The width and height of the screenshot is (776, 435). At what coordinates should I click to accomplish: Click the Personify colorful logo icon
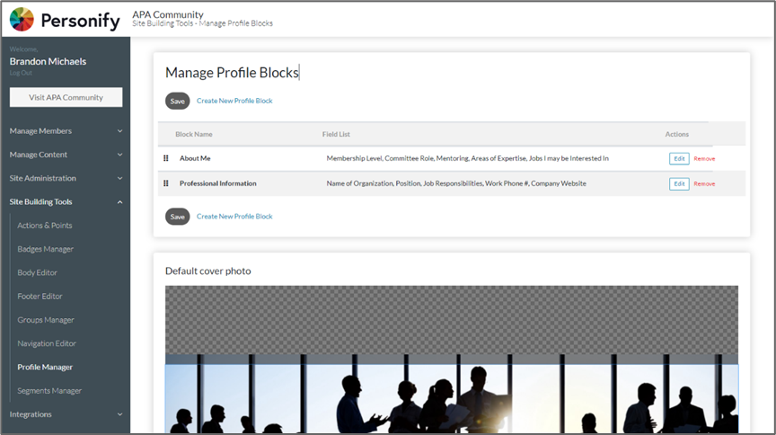22,19
